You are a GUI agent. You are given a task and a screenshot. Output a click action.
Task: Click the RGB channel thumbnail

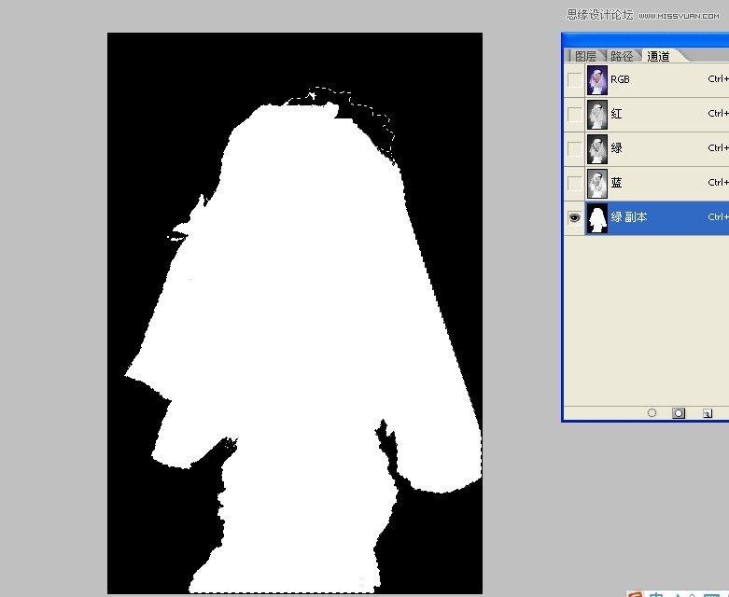(x=597, y=80)
